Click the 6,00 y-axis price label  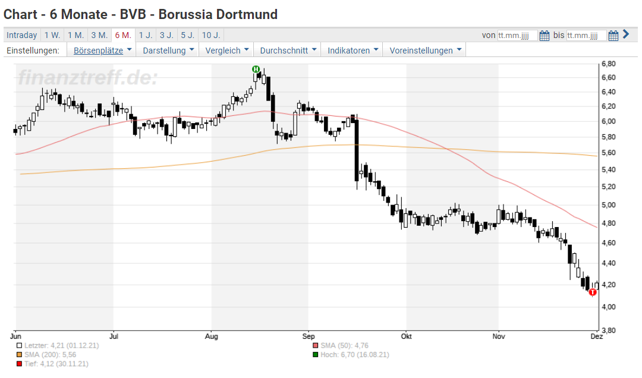(609, 121)
